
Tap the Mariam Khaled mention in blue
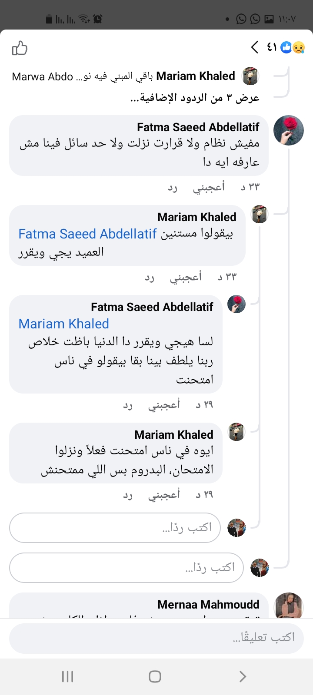[63, 324]
